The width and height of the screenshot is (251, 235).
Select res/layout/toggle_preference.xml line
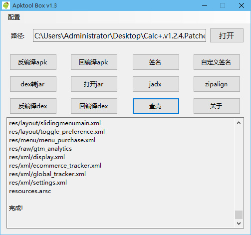tap(57, 132)
